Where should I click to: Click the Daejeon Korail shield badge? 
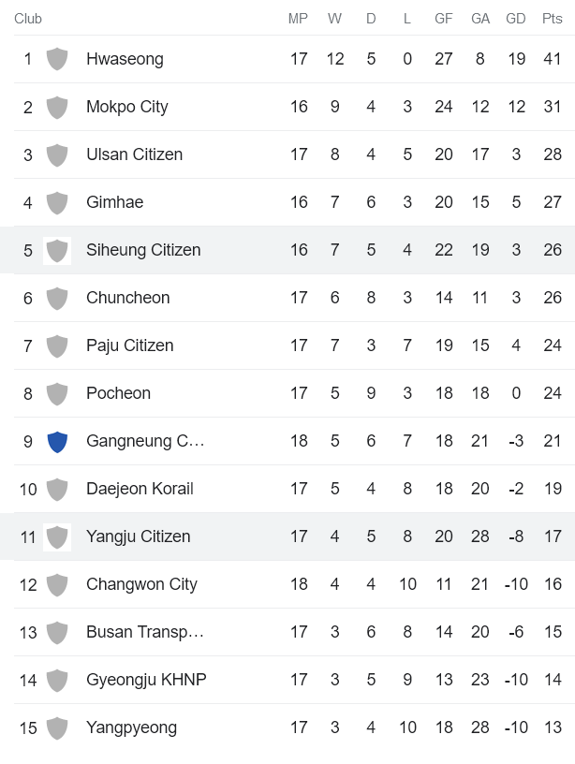[x=57, y=488]
